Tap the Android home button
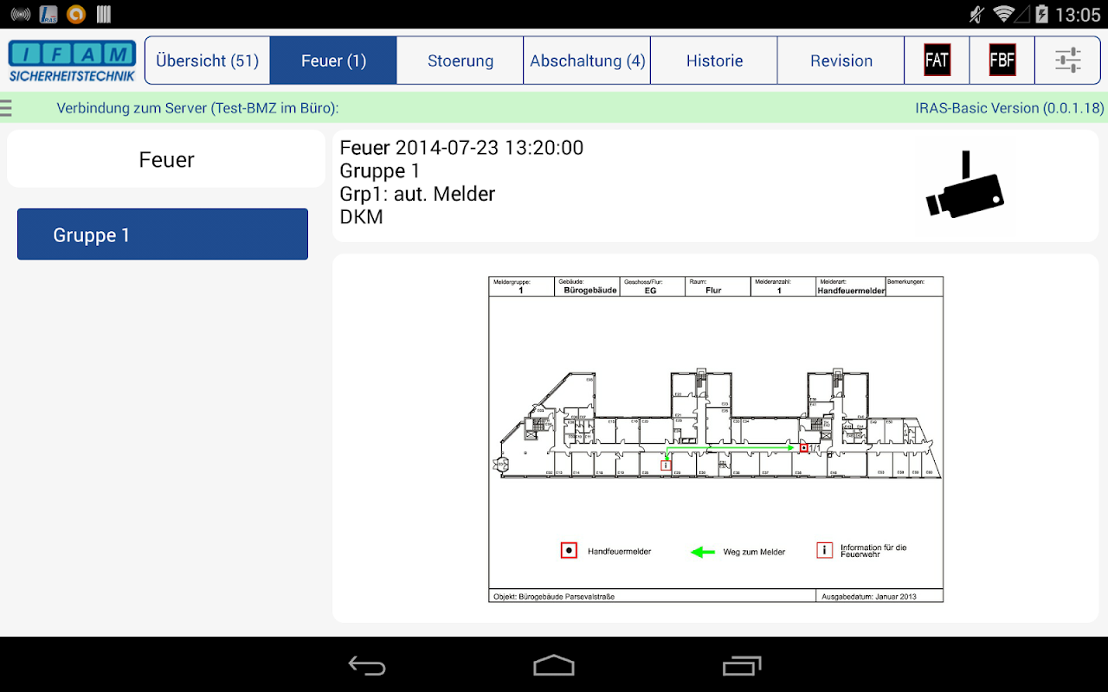Screen dimensions: 1108x692 [554, 665]
